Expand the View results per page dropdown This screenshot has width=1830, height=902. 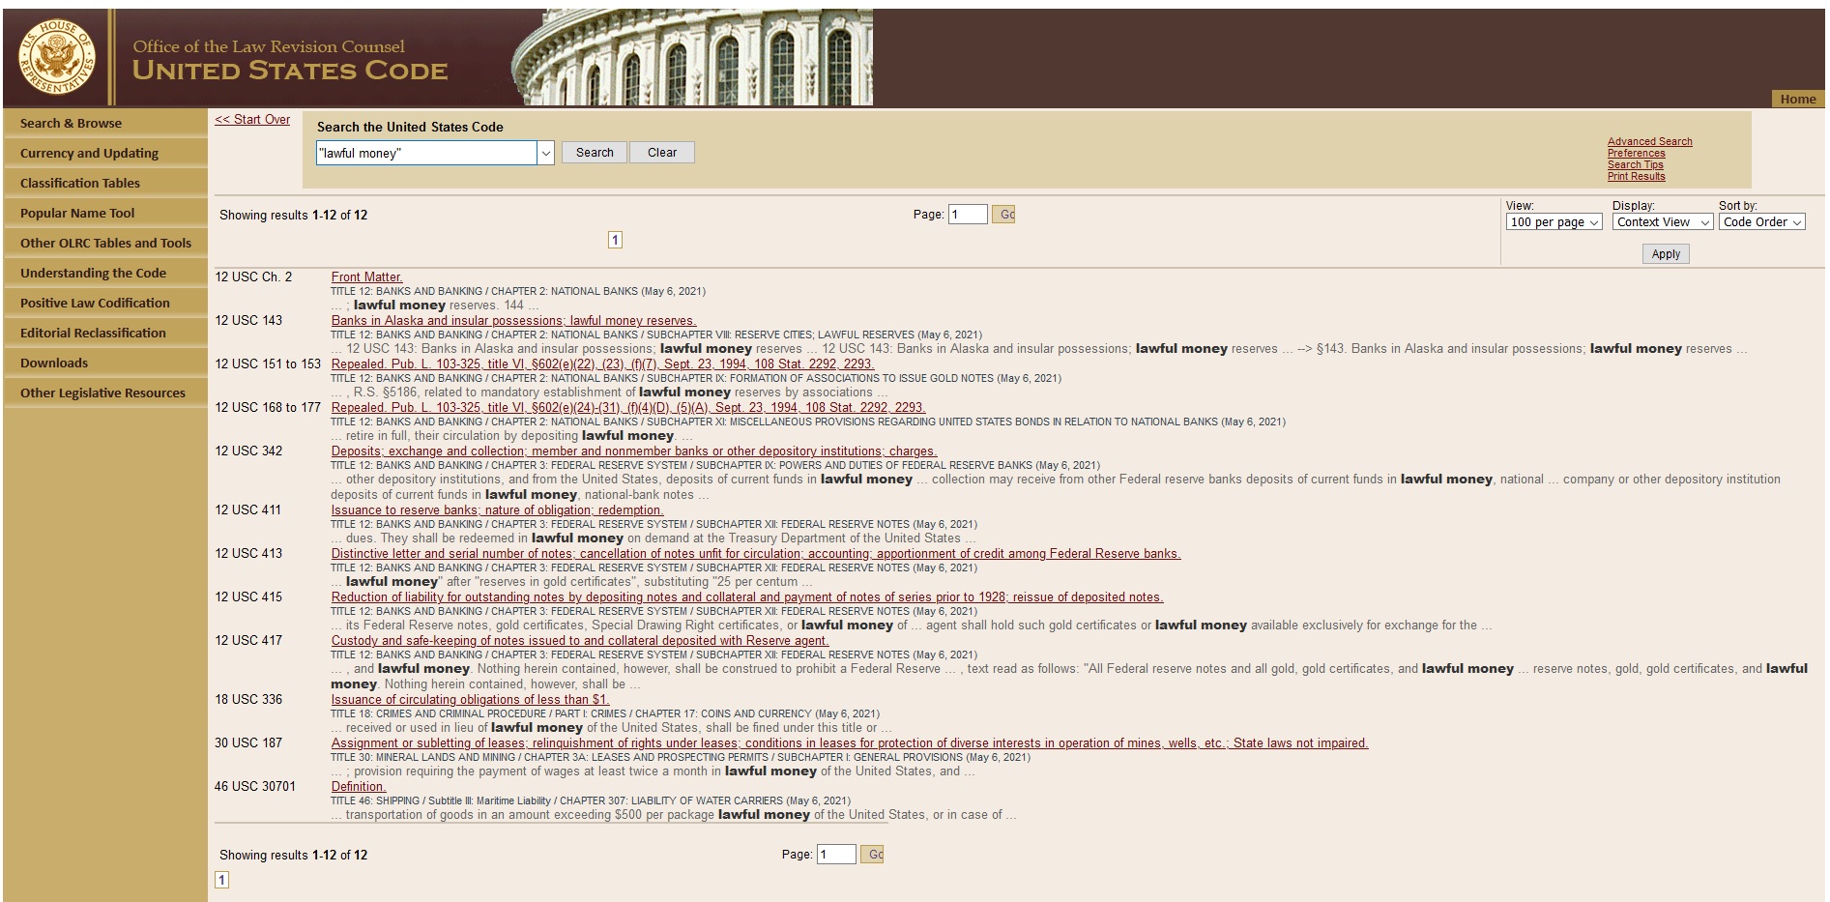(1553, 222)
